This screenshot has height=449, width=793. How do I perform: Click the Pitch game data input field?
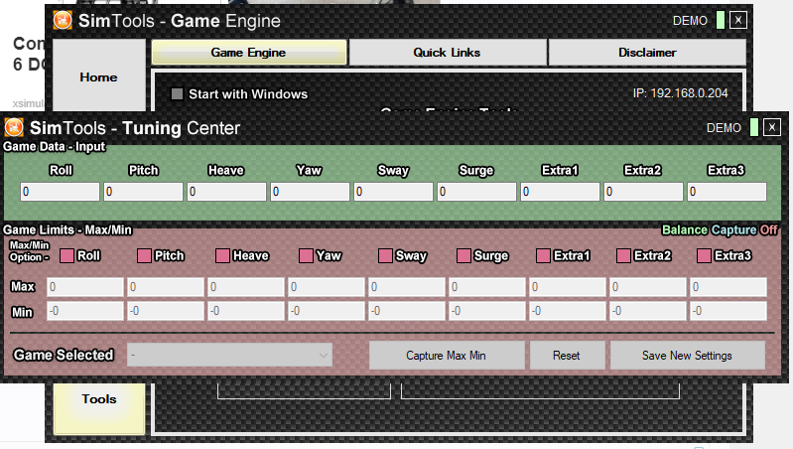[143, 192]
